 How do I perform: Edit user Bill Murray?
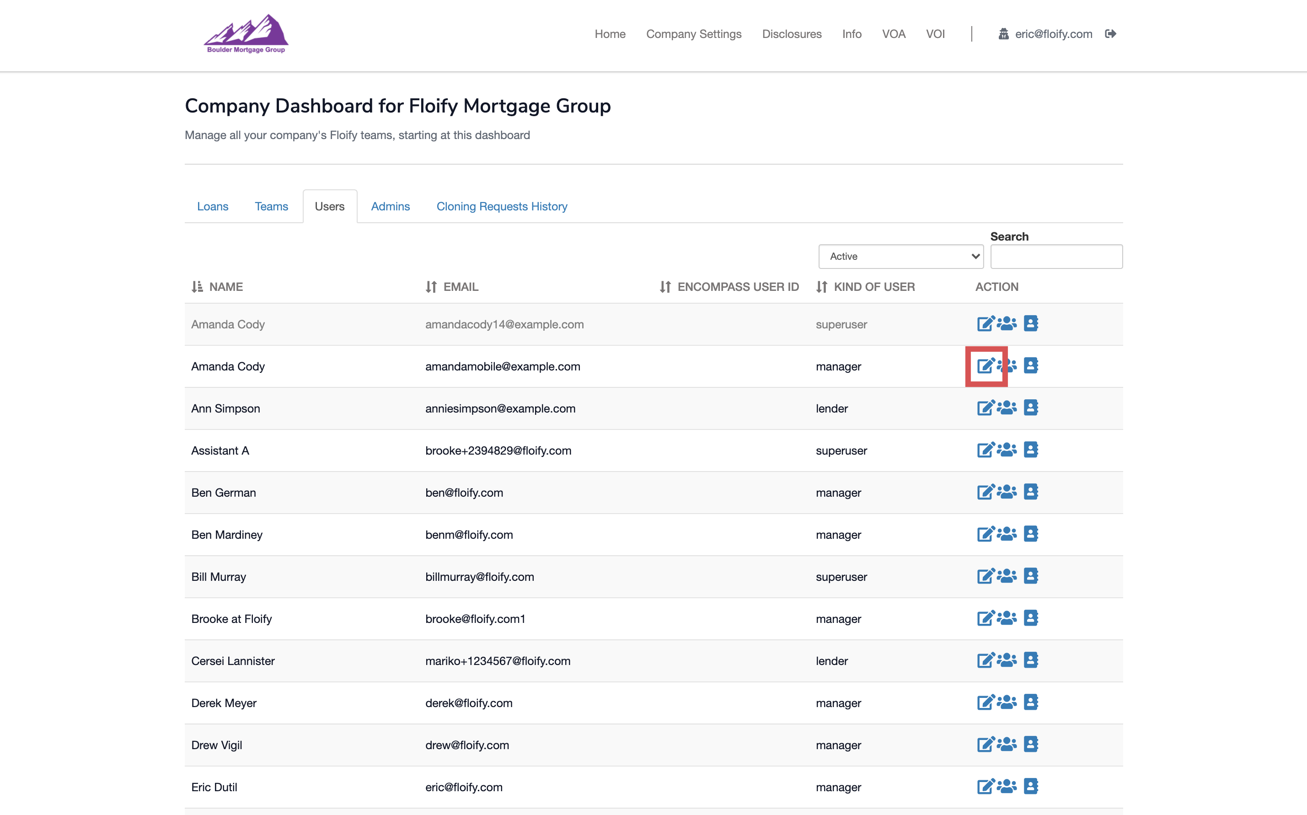[x=986, y=576]
